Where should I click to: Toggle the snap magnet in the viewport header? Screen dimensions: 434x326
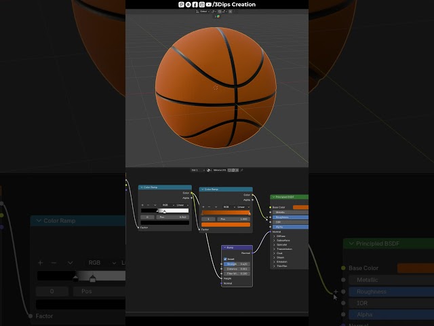coord(220,12)
